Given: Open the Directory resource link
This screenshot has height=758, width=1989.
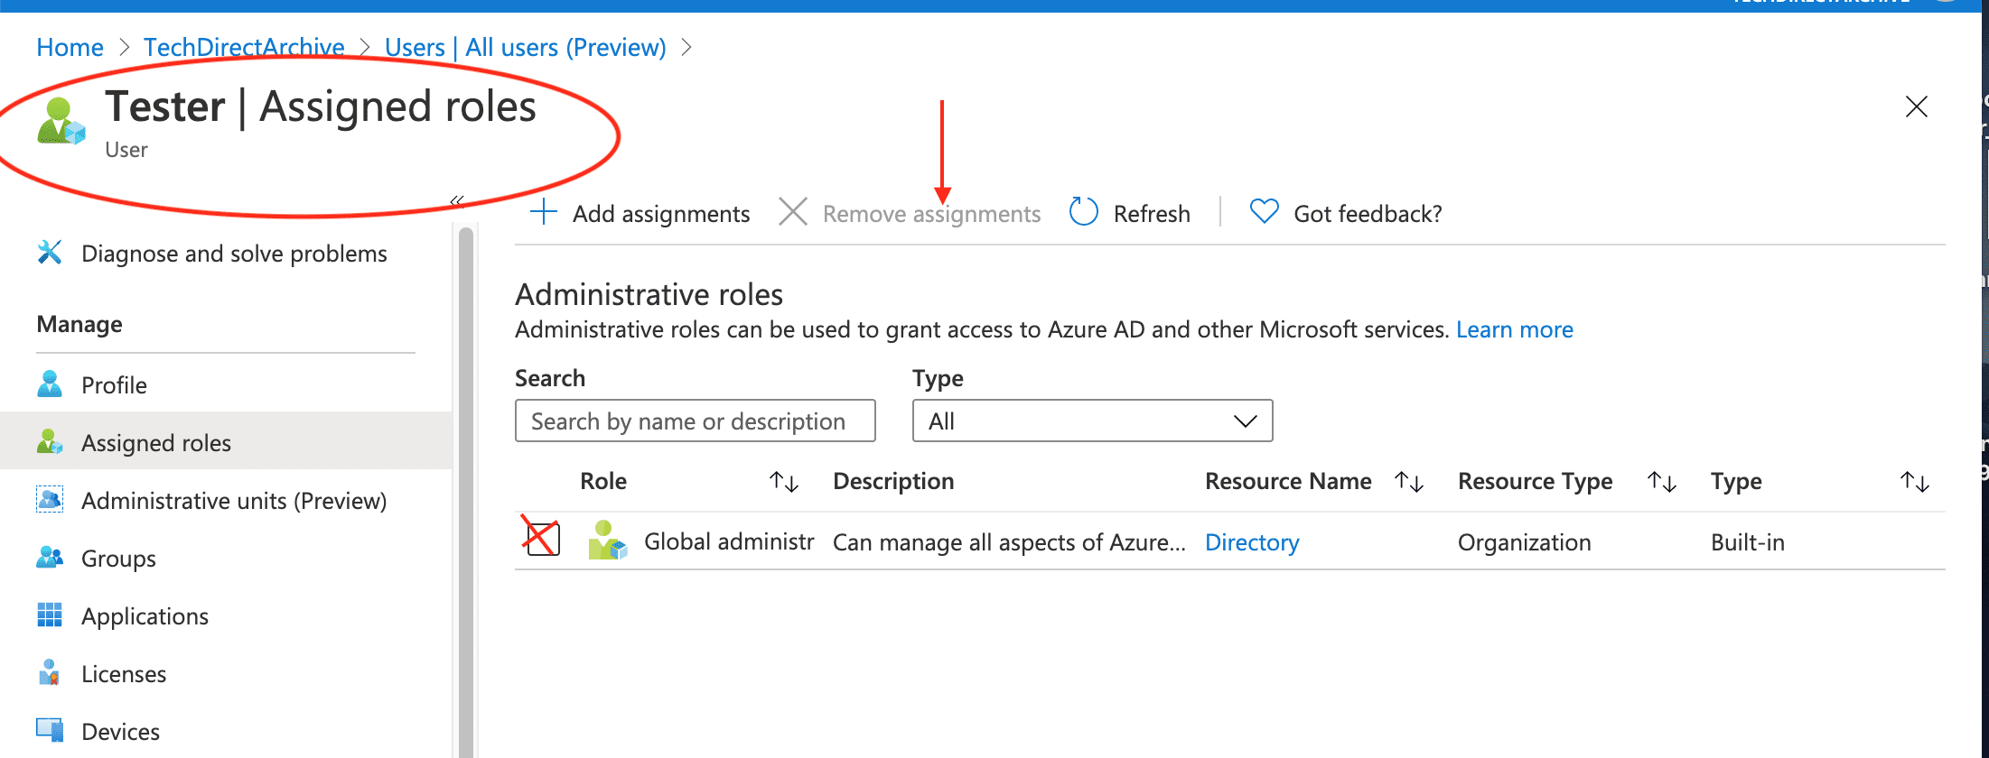Looking at the screenshot, I should tap(1252, 542).
